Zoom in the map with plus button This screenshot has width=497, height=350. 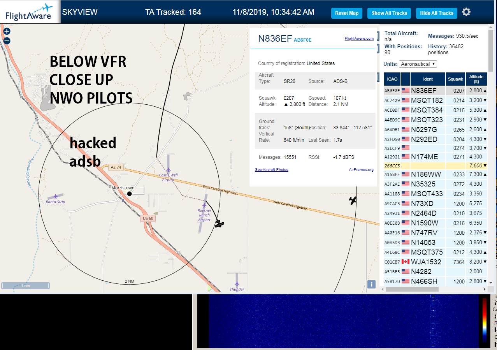pyautogui.click(x=7, y=32)
